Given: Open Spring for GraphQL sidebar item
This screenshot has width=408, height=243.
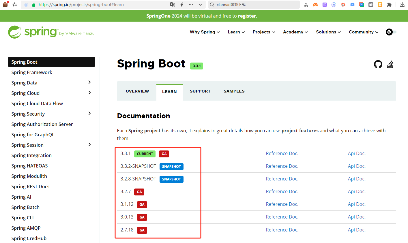Looking at the screenshot, I should coord(33,135).
